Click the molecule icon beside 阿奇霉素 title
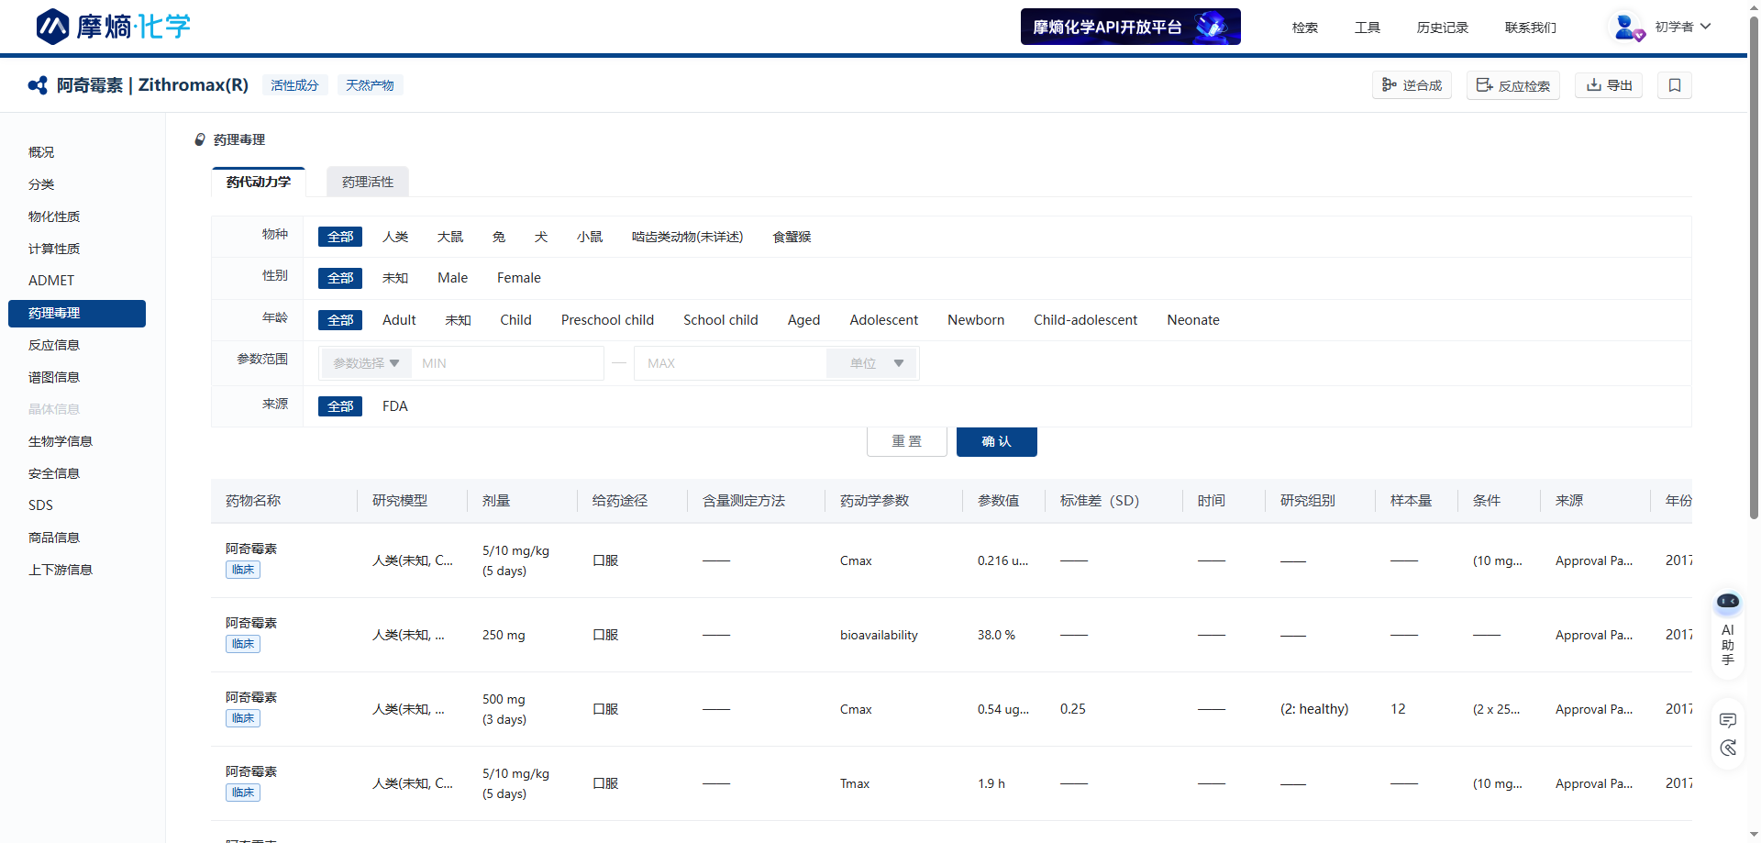 [x=38, y=85]
